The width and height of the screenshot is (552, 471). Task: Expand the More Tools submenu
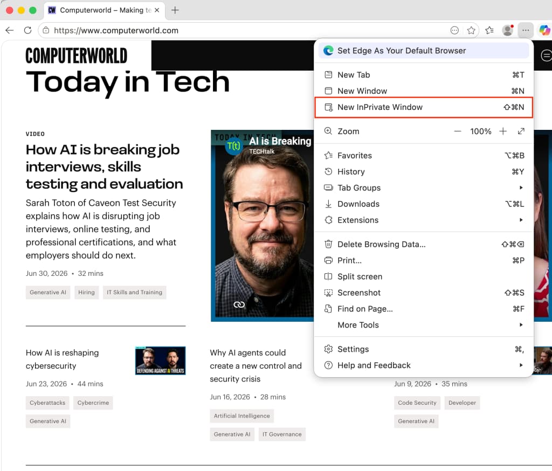(x=424, y=325)
